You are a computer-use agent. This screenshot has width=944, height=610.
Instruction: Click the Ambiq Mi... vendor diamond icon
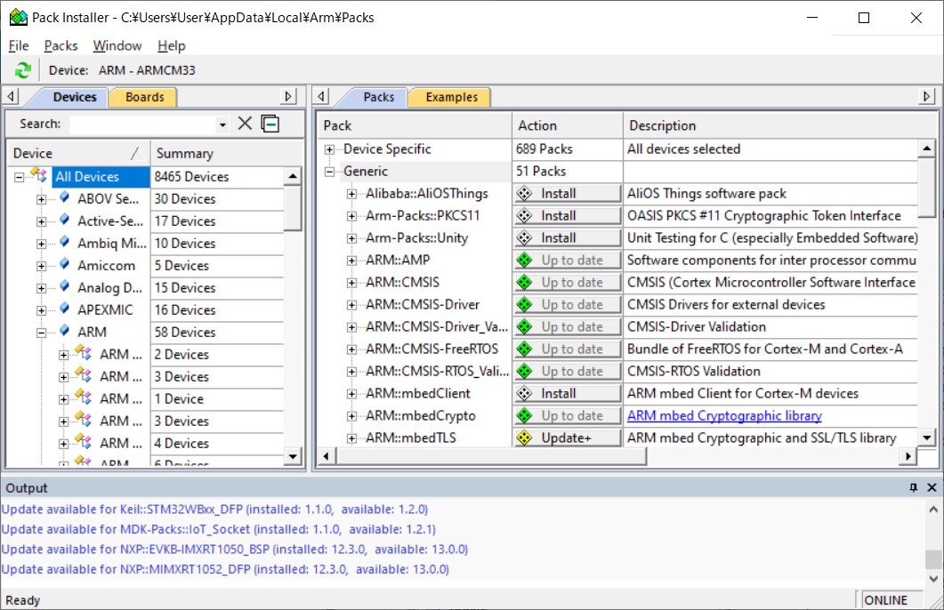(64, 243)
